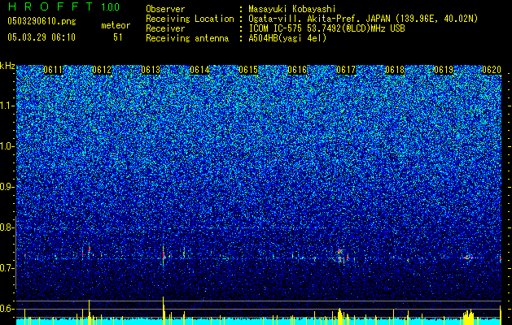Select the 0618 time marker
Viewport: 512px width, 325px height.
395,70
